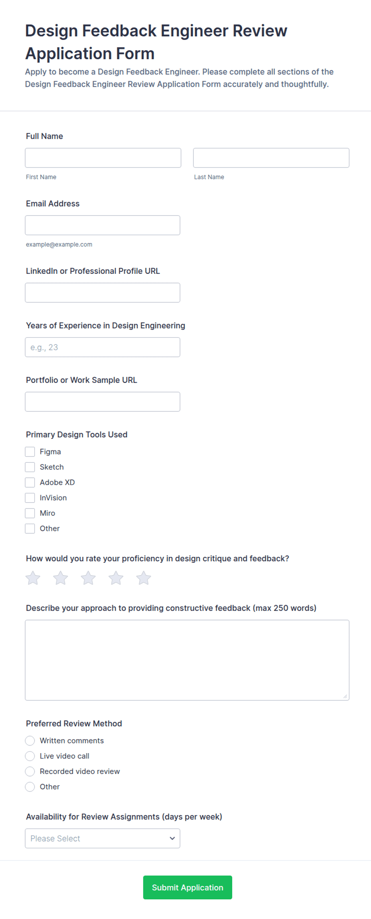Click the Last Name input box
The image size is (371, 919).
(271, 158)
